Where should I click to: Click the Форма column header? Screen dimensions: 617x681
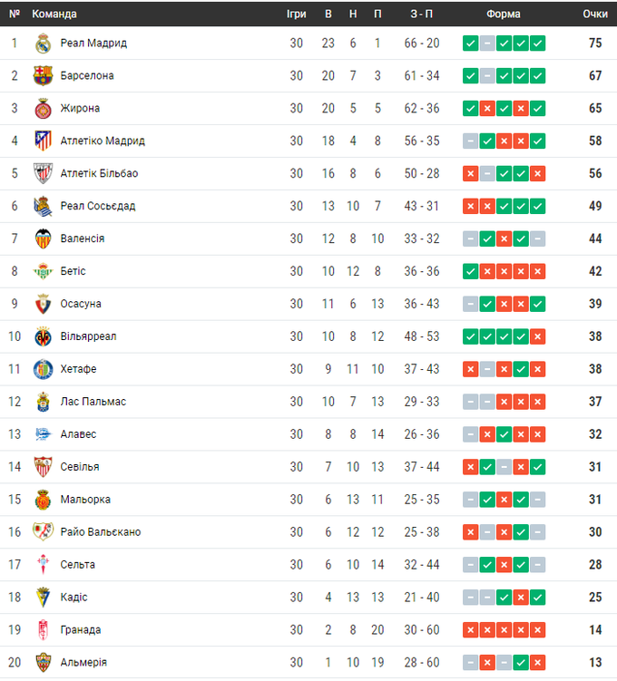point(504,15)
